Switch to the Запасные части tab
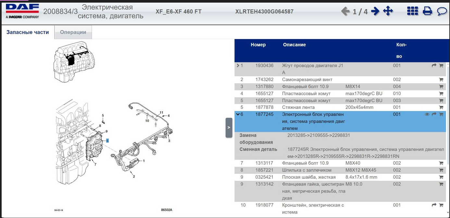450x218 pixels. pyautogui.click(x=28, y=32)
